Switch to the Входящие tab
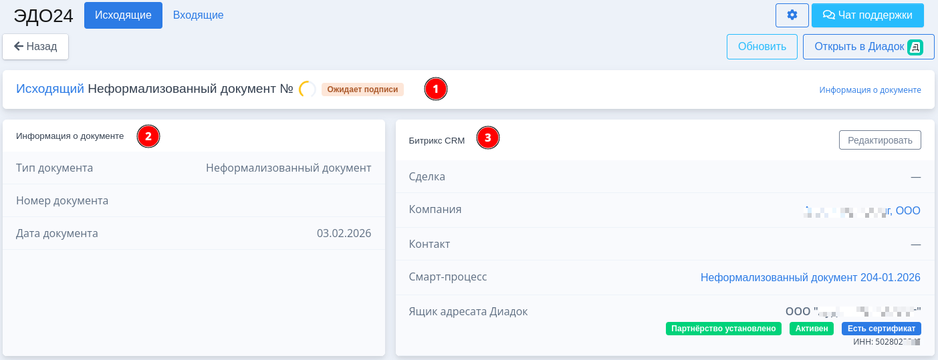The image size is (938, 360). pyautogui.click(x=198, y=15)
